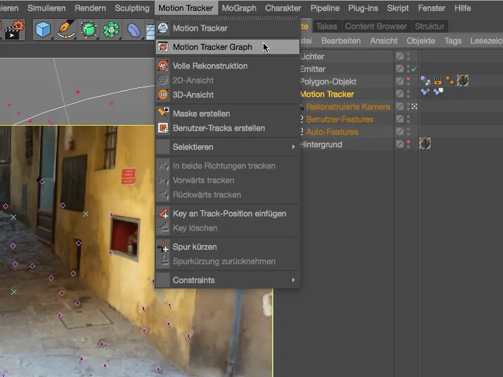
Task: Click the pin icon on the Motion Tracker object
Action: click(425, 91)
